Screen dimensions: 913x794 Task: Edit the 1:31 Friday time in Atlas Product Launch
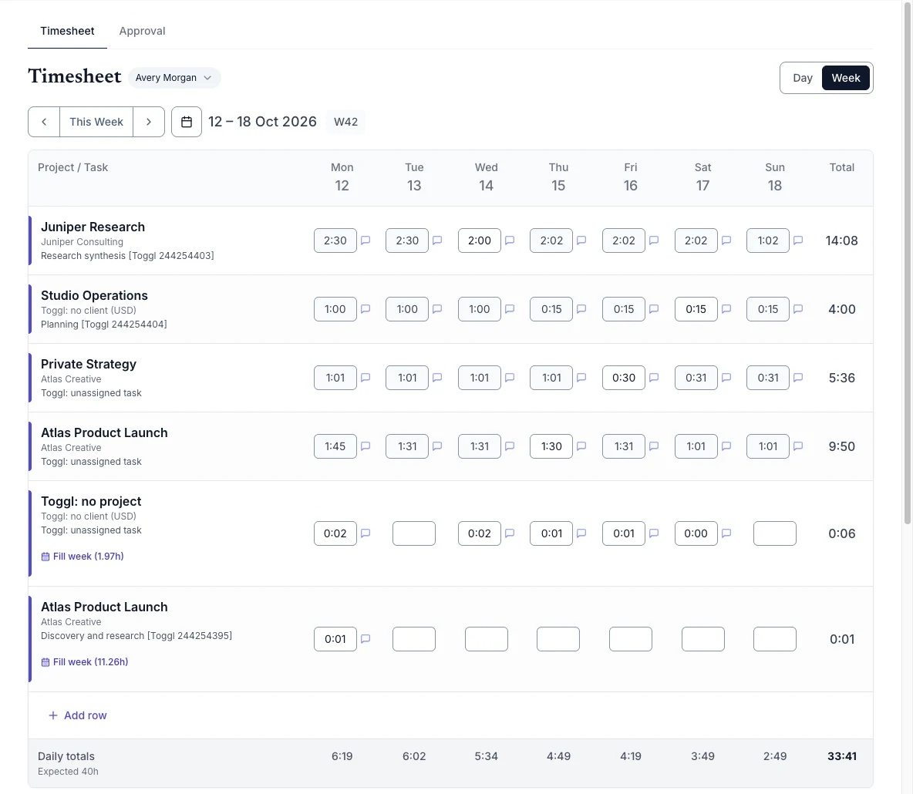point(624,446)
